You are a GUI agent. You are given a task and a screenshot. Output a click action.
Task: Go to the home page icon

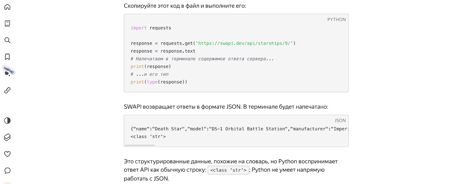tap(7, 7)
